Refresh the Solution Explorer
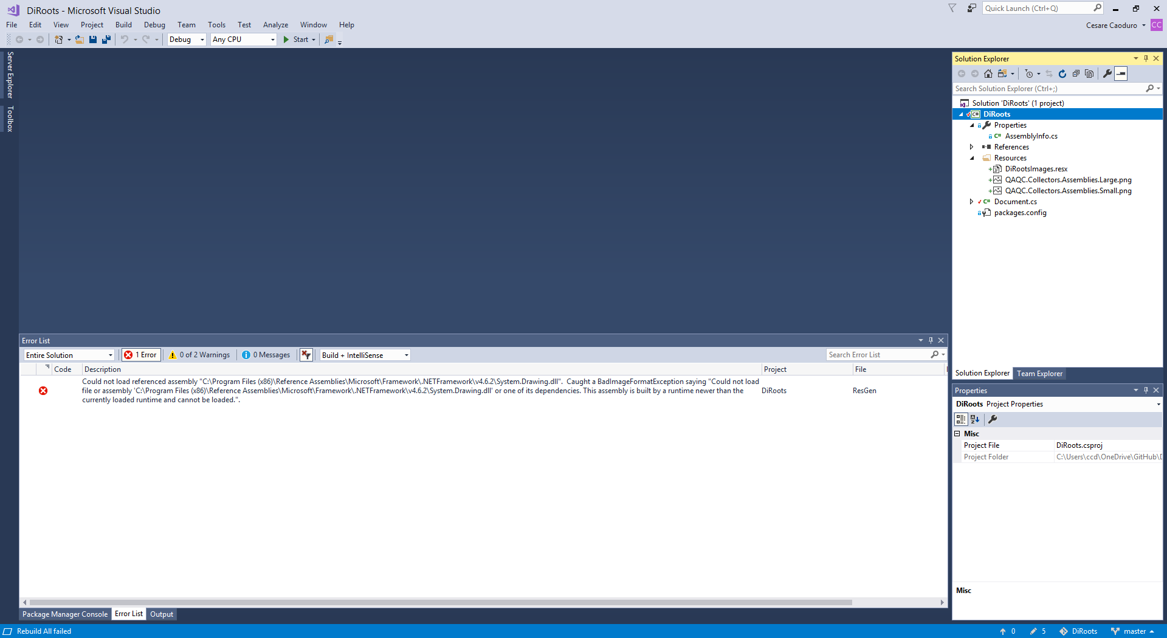Image resolution: width=1167 pixels, height=638 pixels. click(1062, 74)
